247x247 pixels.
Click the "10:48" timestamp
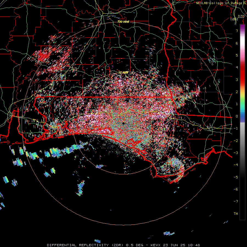point(194,245)
